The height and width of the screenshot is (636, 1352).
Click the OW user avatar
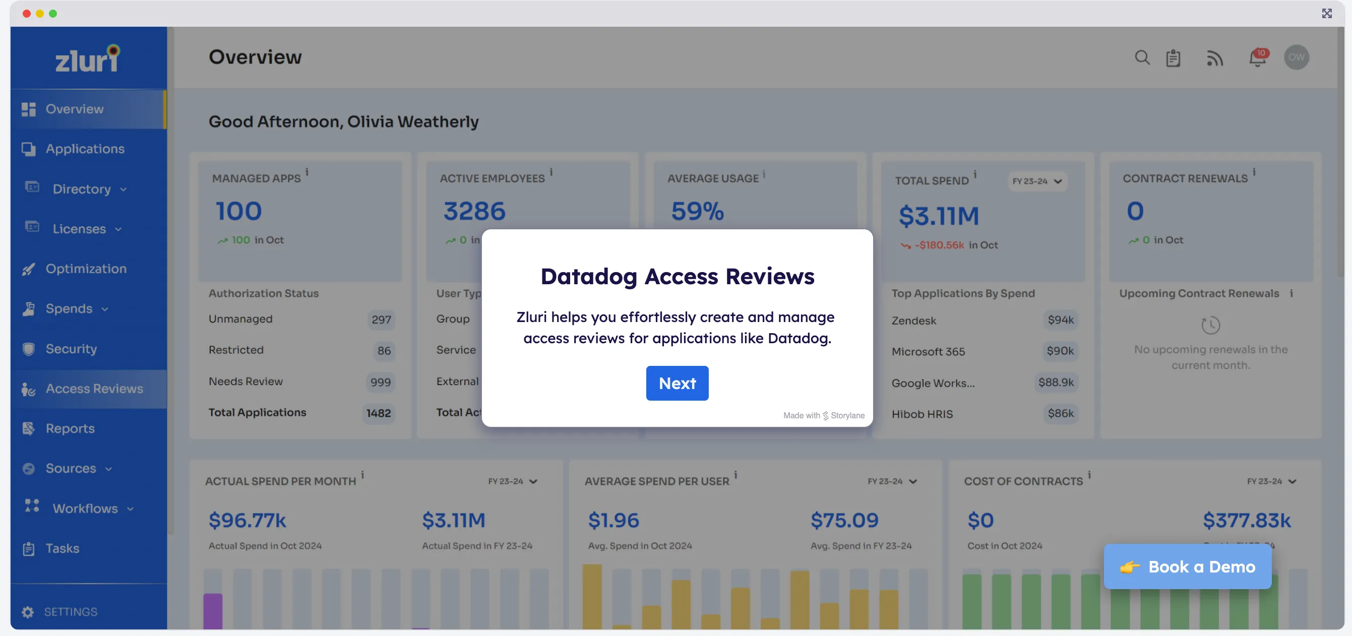point(1296,57)
